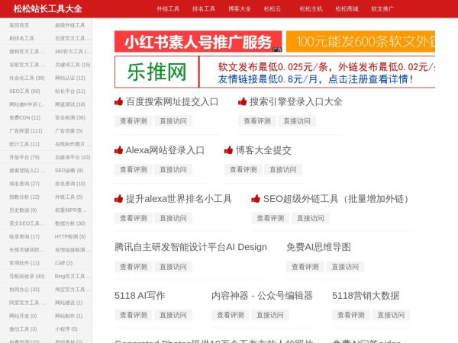Open 排名工具 in top navigation
458x343 pixels.
pyautogui.click(x=204, y=8)
